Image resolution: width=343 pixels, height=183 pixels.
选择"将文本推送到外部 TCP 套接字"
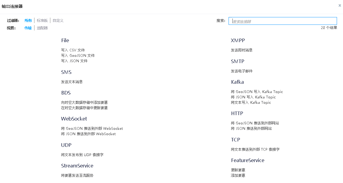[255, 149]
